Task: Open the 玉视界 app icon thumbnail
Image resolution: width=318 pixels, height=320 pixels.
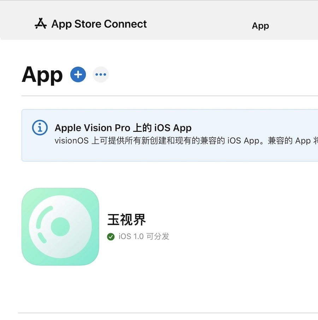Action: [x=60, y=227]
